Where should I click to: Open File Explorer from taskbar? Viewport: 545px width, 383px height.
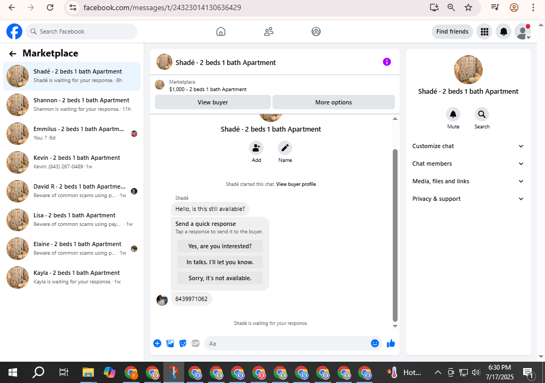[x=88, y=372]
